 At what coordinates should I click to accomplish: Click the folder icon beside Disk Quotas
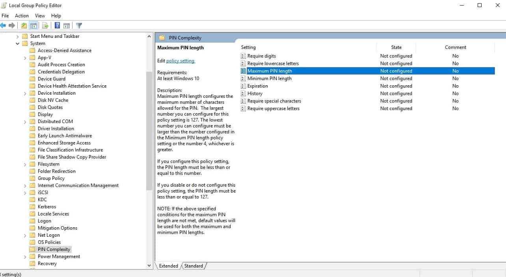click(x=32, y=107)
